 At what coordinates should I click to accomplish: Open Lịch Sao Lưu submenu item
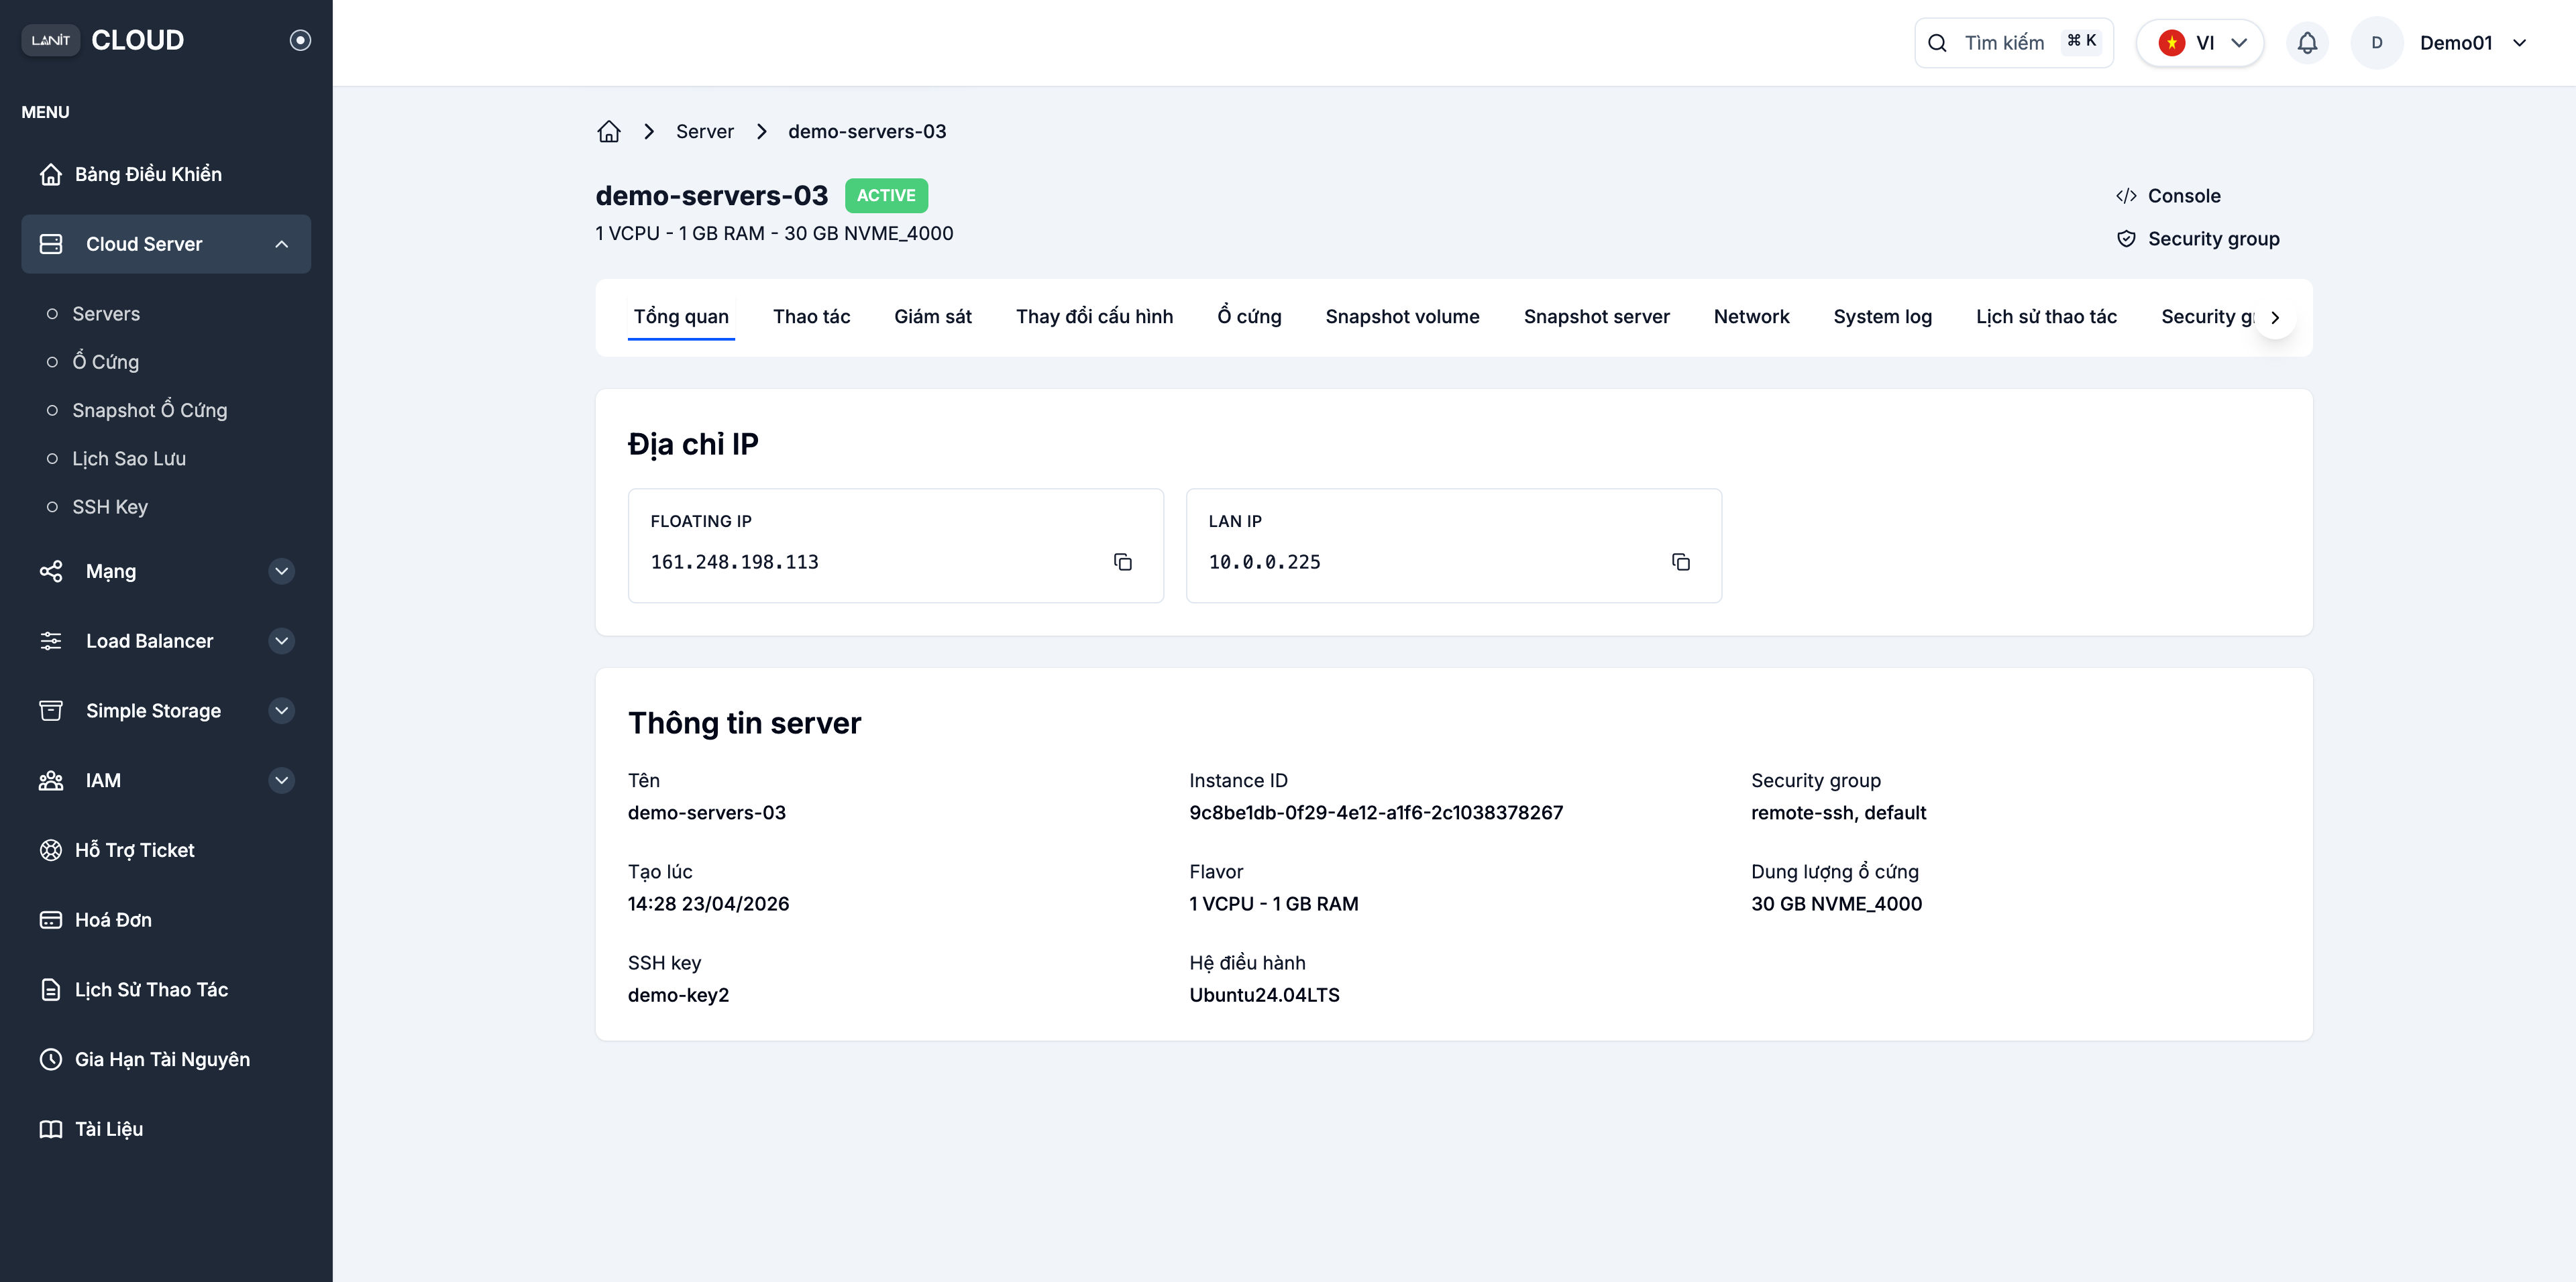click(x=129, y=459)
